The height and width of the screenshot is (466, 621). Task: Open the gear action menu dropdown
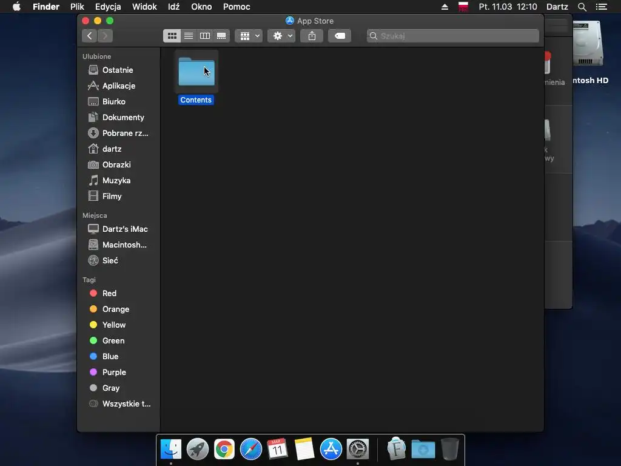281,36
